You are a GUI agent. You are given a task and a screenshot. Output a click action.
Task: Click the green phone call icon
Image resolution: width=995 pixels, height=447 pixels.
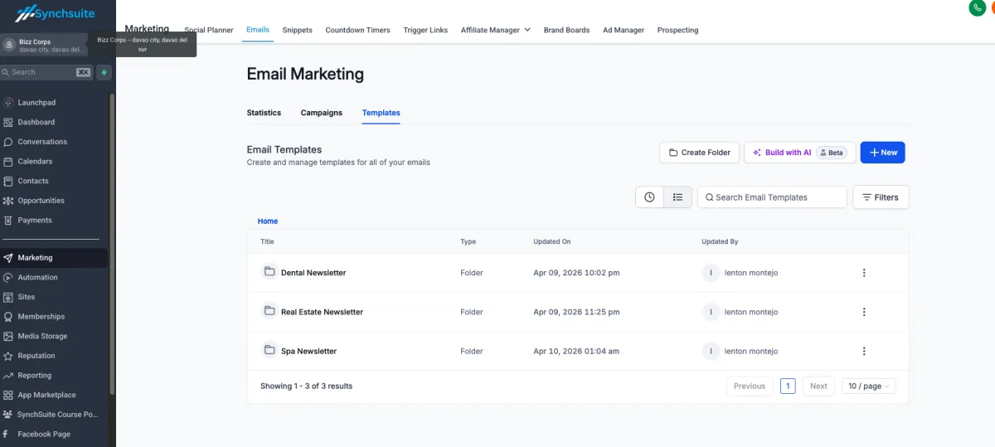[x=977, y=7]
